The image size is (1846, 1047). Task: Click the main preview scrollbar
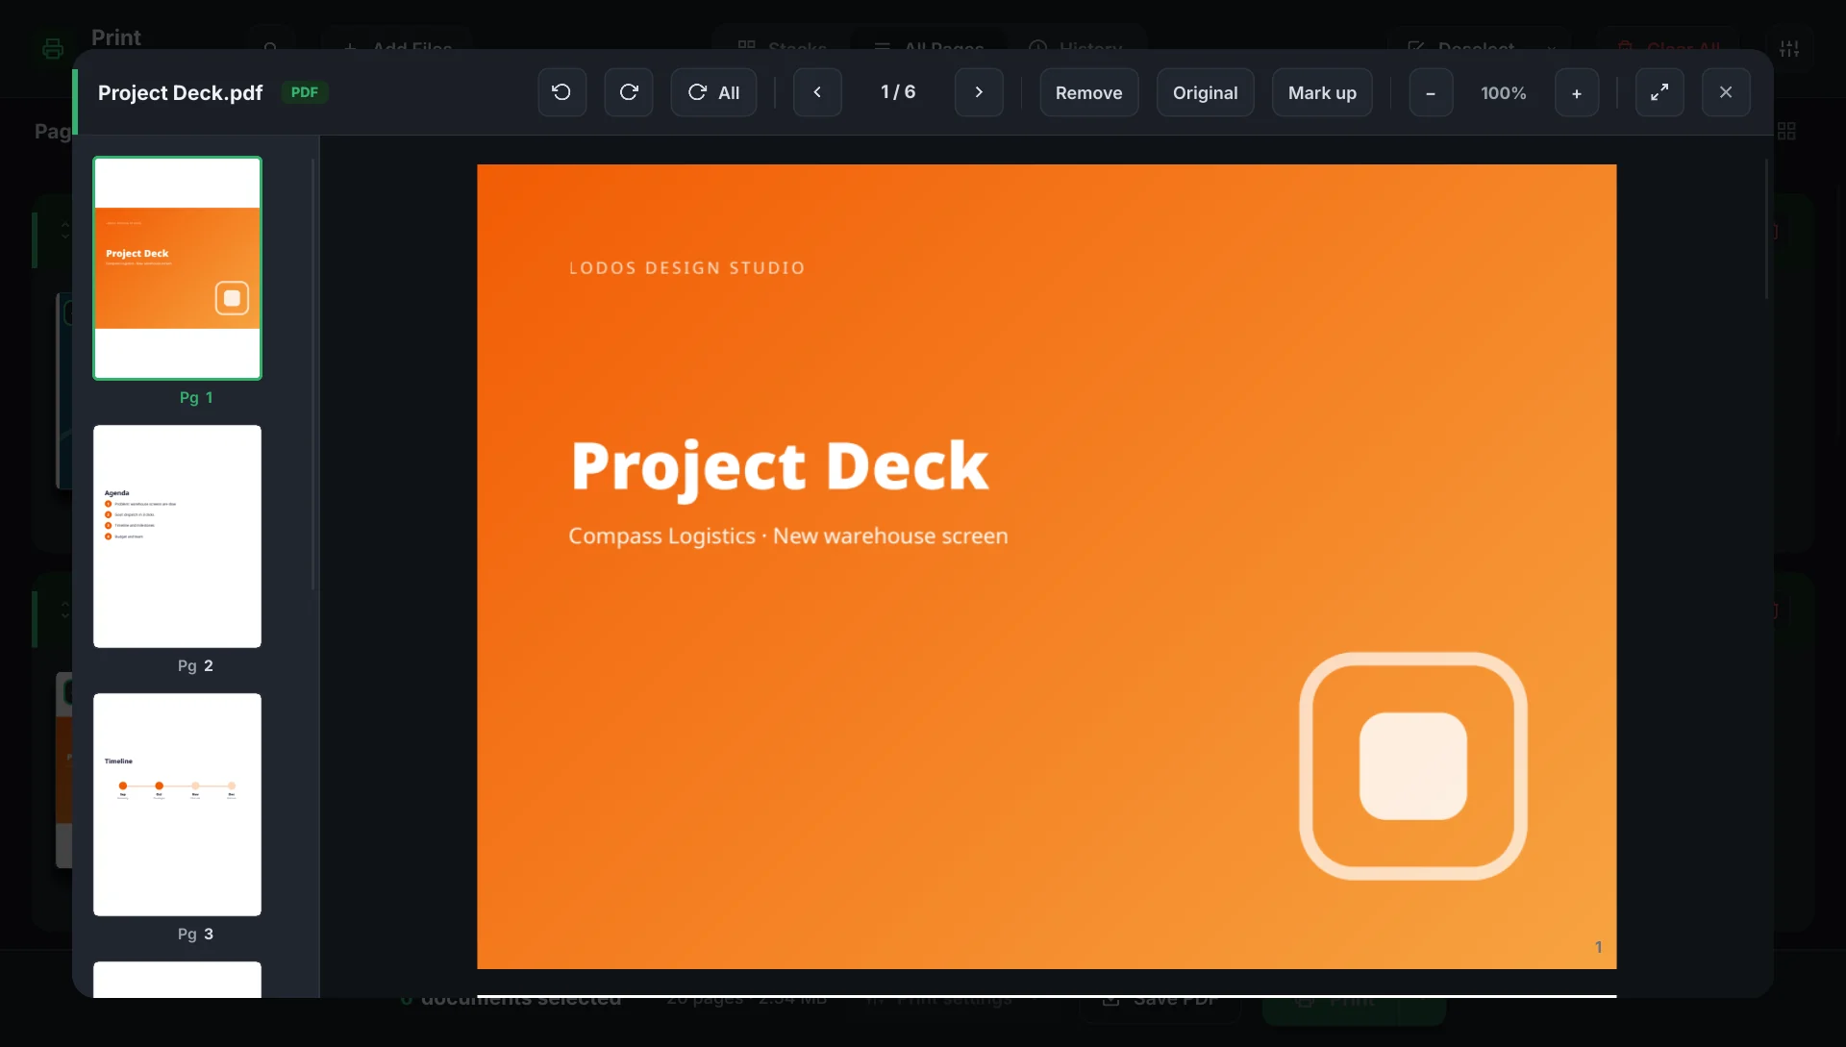click(x=1766, y=229)
